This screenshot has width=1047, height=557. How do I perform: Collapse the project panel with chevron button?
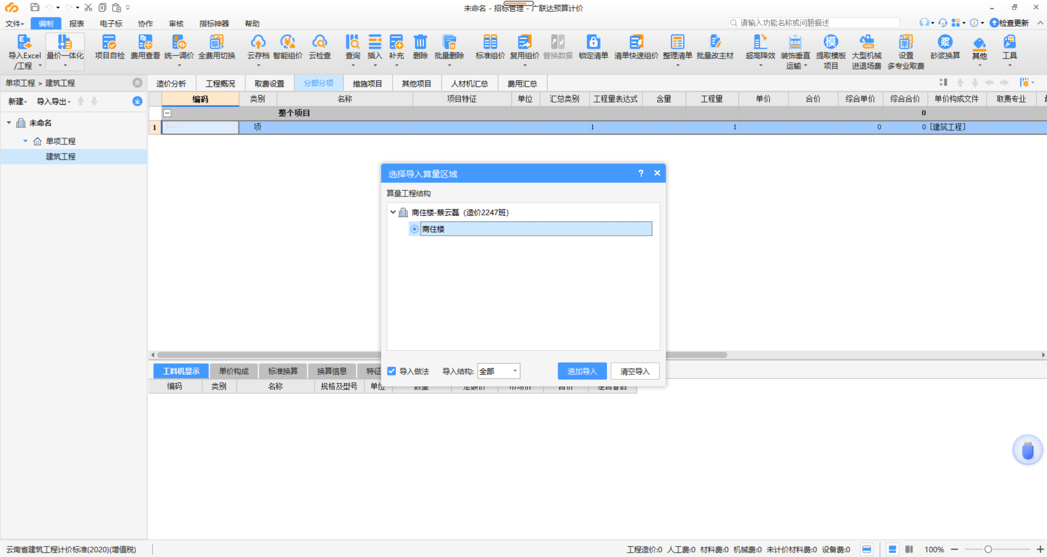click(x=137, y=83)
